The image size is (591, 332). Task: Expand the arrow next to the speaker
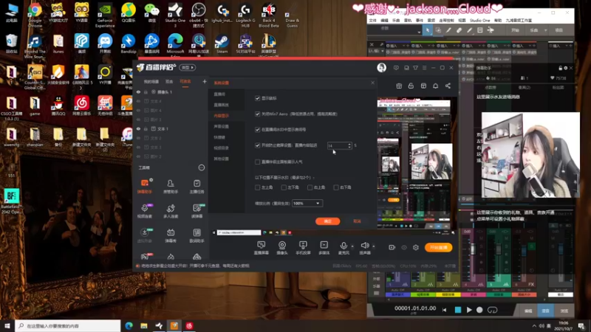374,246
